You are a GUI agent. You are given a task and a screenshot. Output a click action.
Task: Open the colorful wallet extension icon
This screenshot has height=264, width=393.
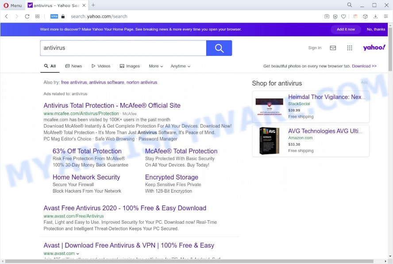click(355, 16)
